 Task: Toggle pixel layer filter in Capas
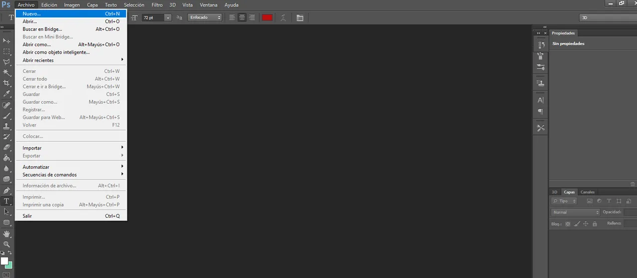pyautogui.click(x=590, y=201)
